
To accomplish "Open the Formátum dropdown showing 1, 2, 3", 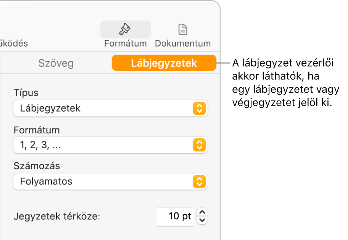I will click(x=103, y=145).
